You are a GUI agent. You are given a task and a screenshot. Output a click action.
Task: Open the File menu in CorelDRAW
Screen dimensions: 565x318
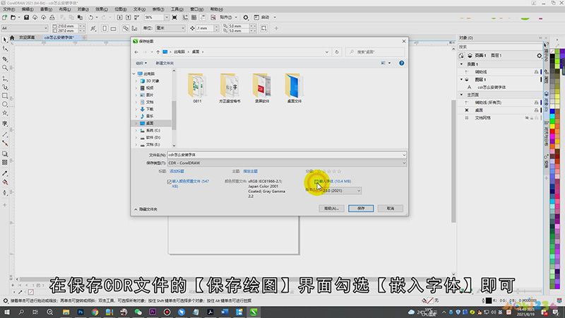(x=9, y=9)
